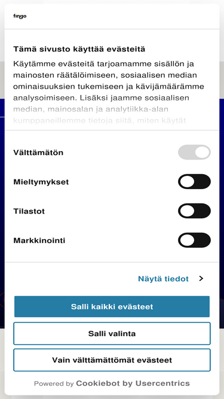Open the Cookiebot by Usercentrics link
Screen dimensions: 224x399
click(133, 383)
